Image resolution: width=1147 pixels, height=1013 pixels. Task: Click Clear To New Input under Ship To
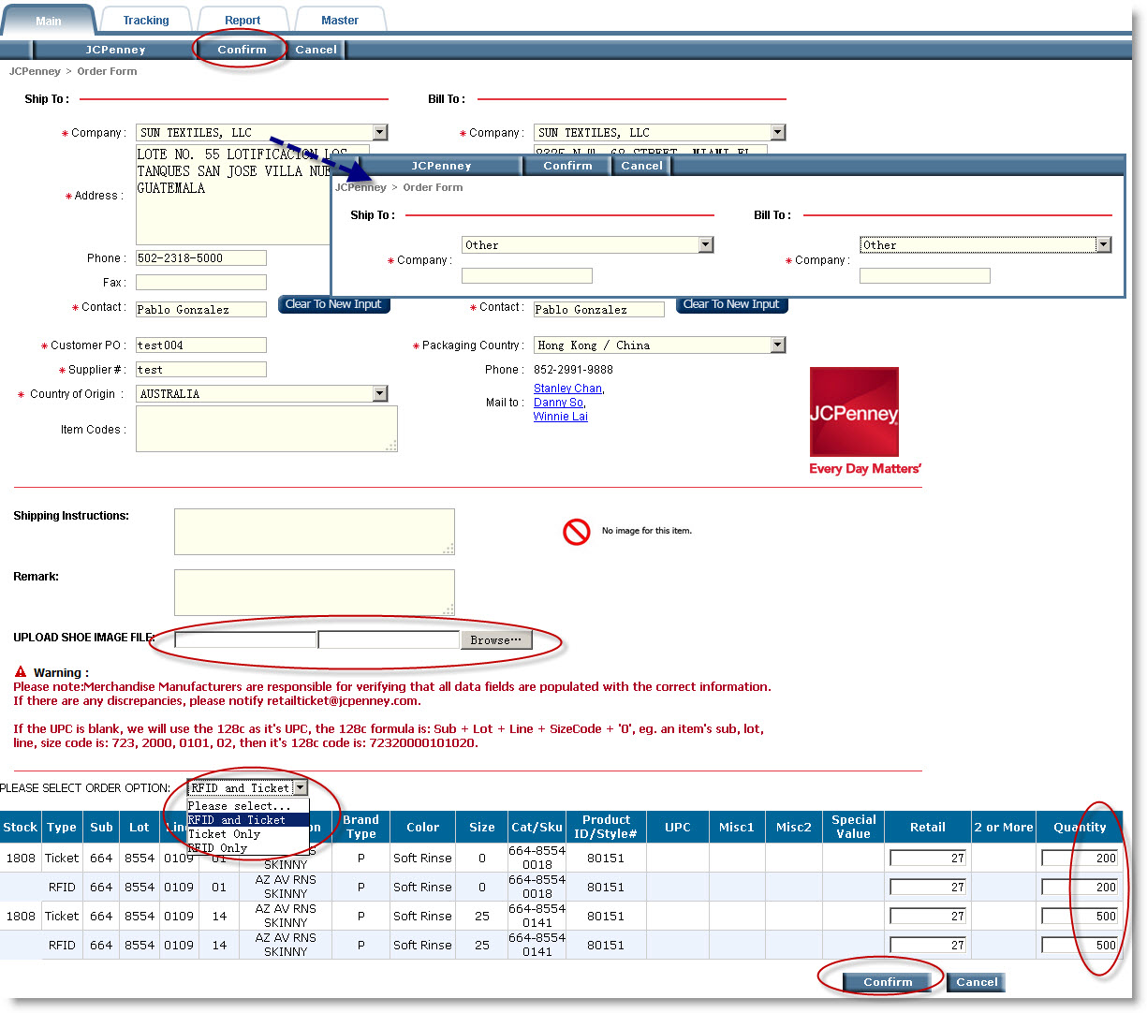[333, 304]
